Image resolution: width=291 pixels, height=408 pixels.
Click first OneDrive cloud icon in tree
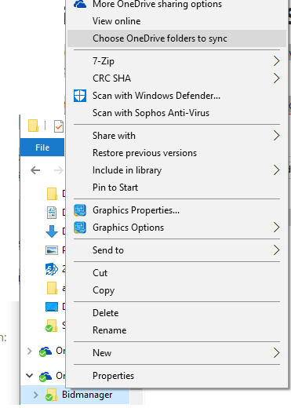tap(45, 352)
